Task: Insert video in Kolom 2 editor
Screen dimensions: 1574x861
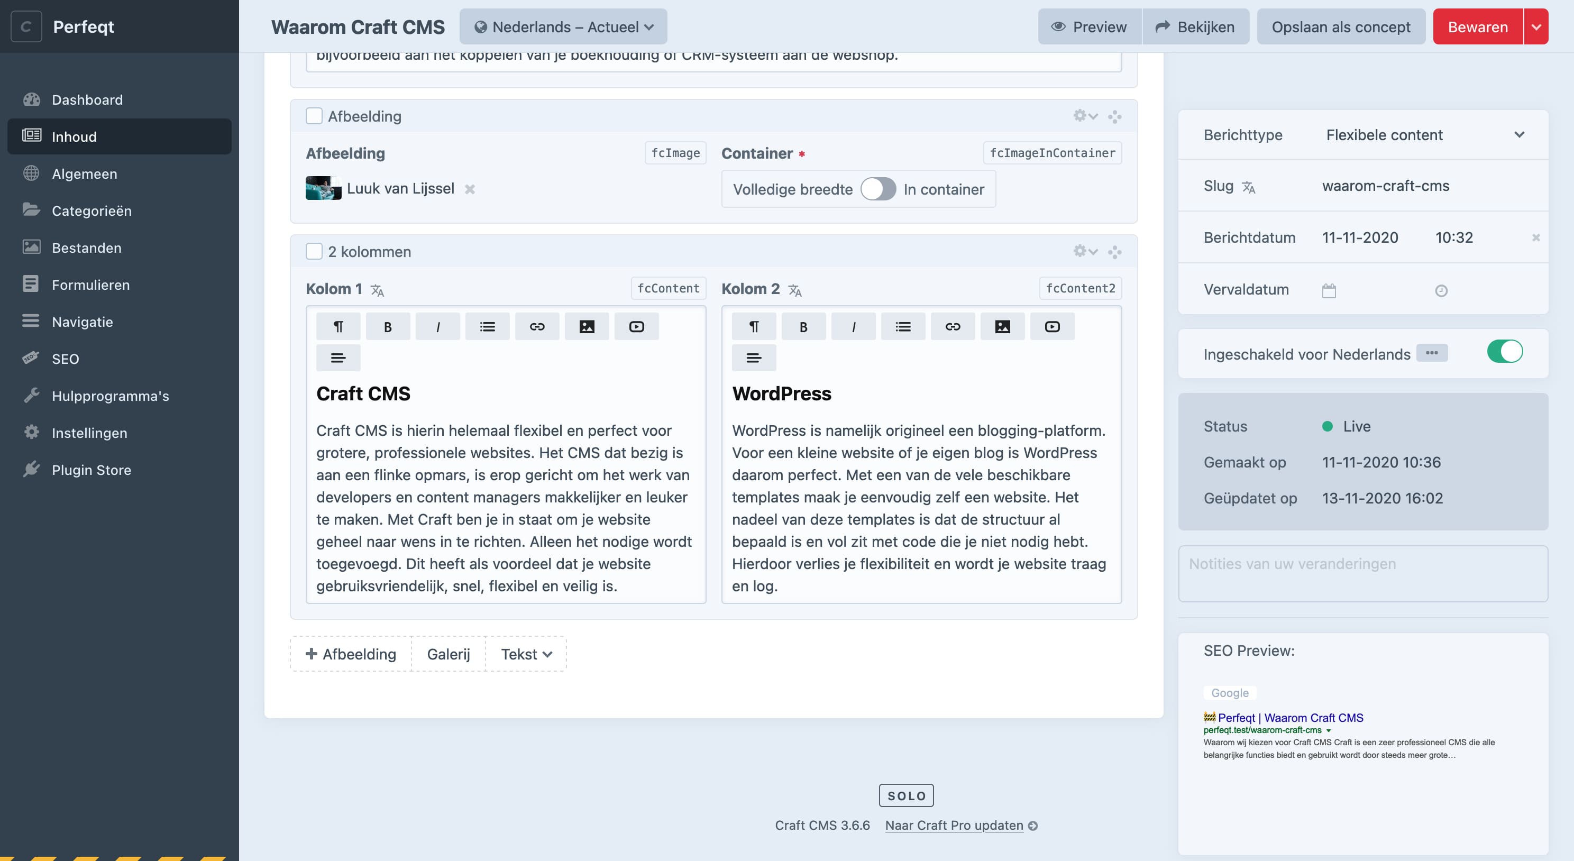Action: point(1052,326)
